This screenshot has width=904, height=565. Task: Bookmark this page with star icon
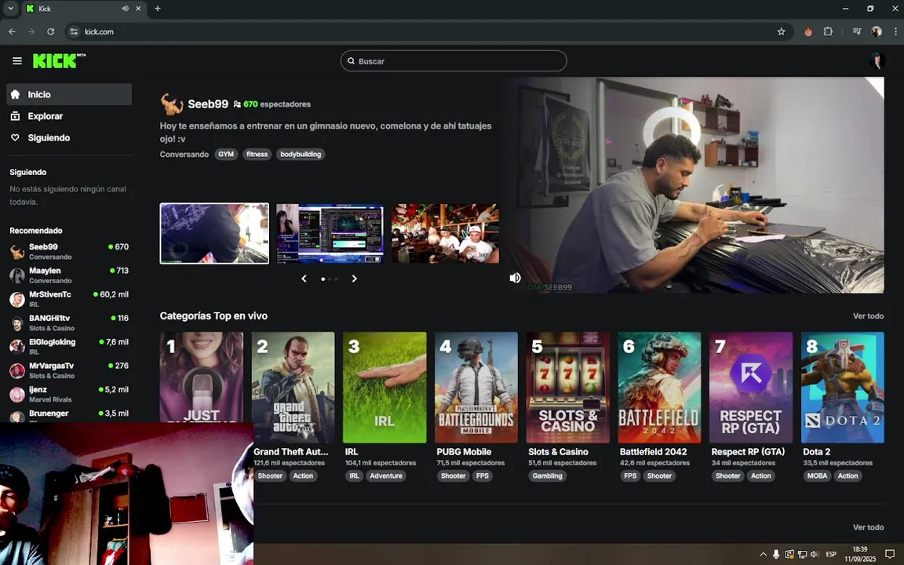(x=782, y=31)
